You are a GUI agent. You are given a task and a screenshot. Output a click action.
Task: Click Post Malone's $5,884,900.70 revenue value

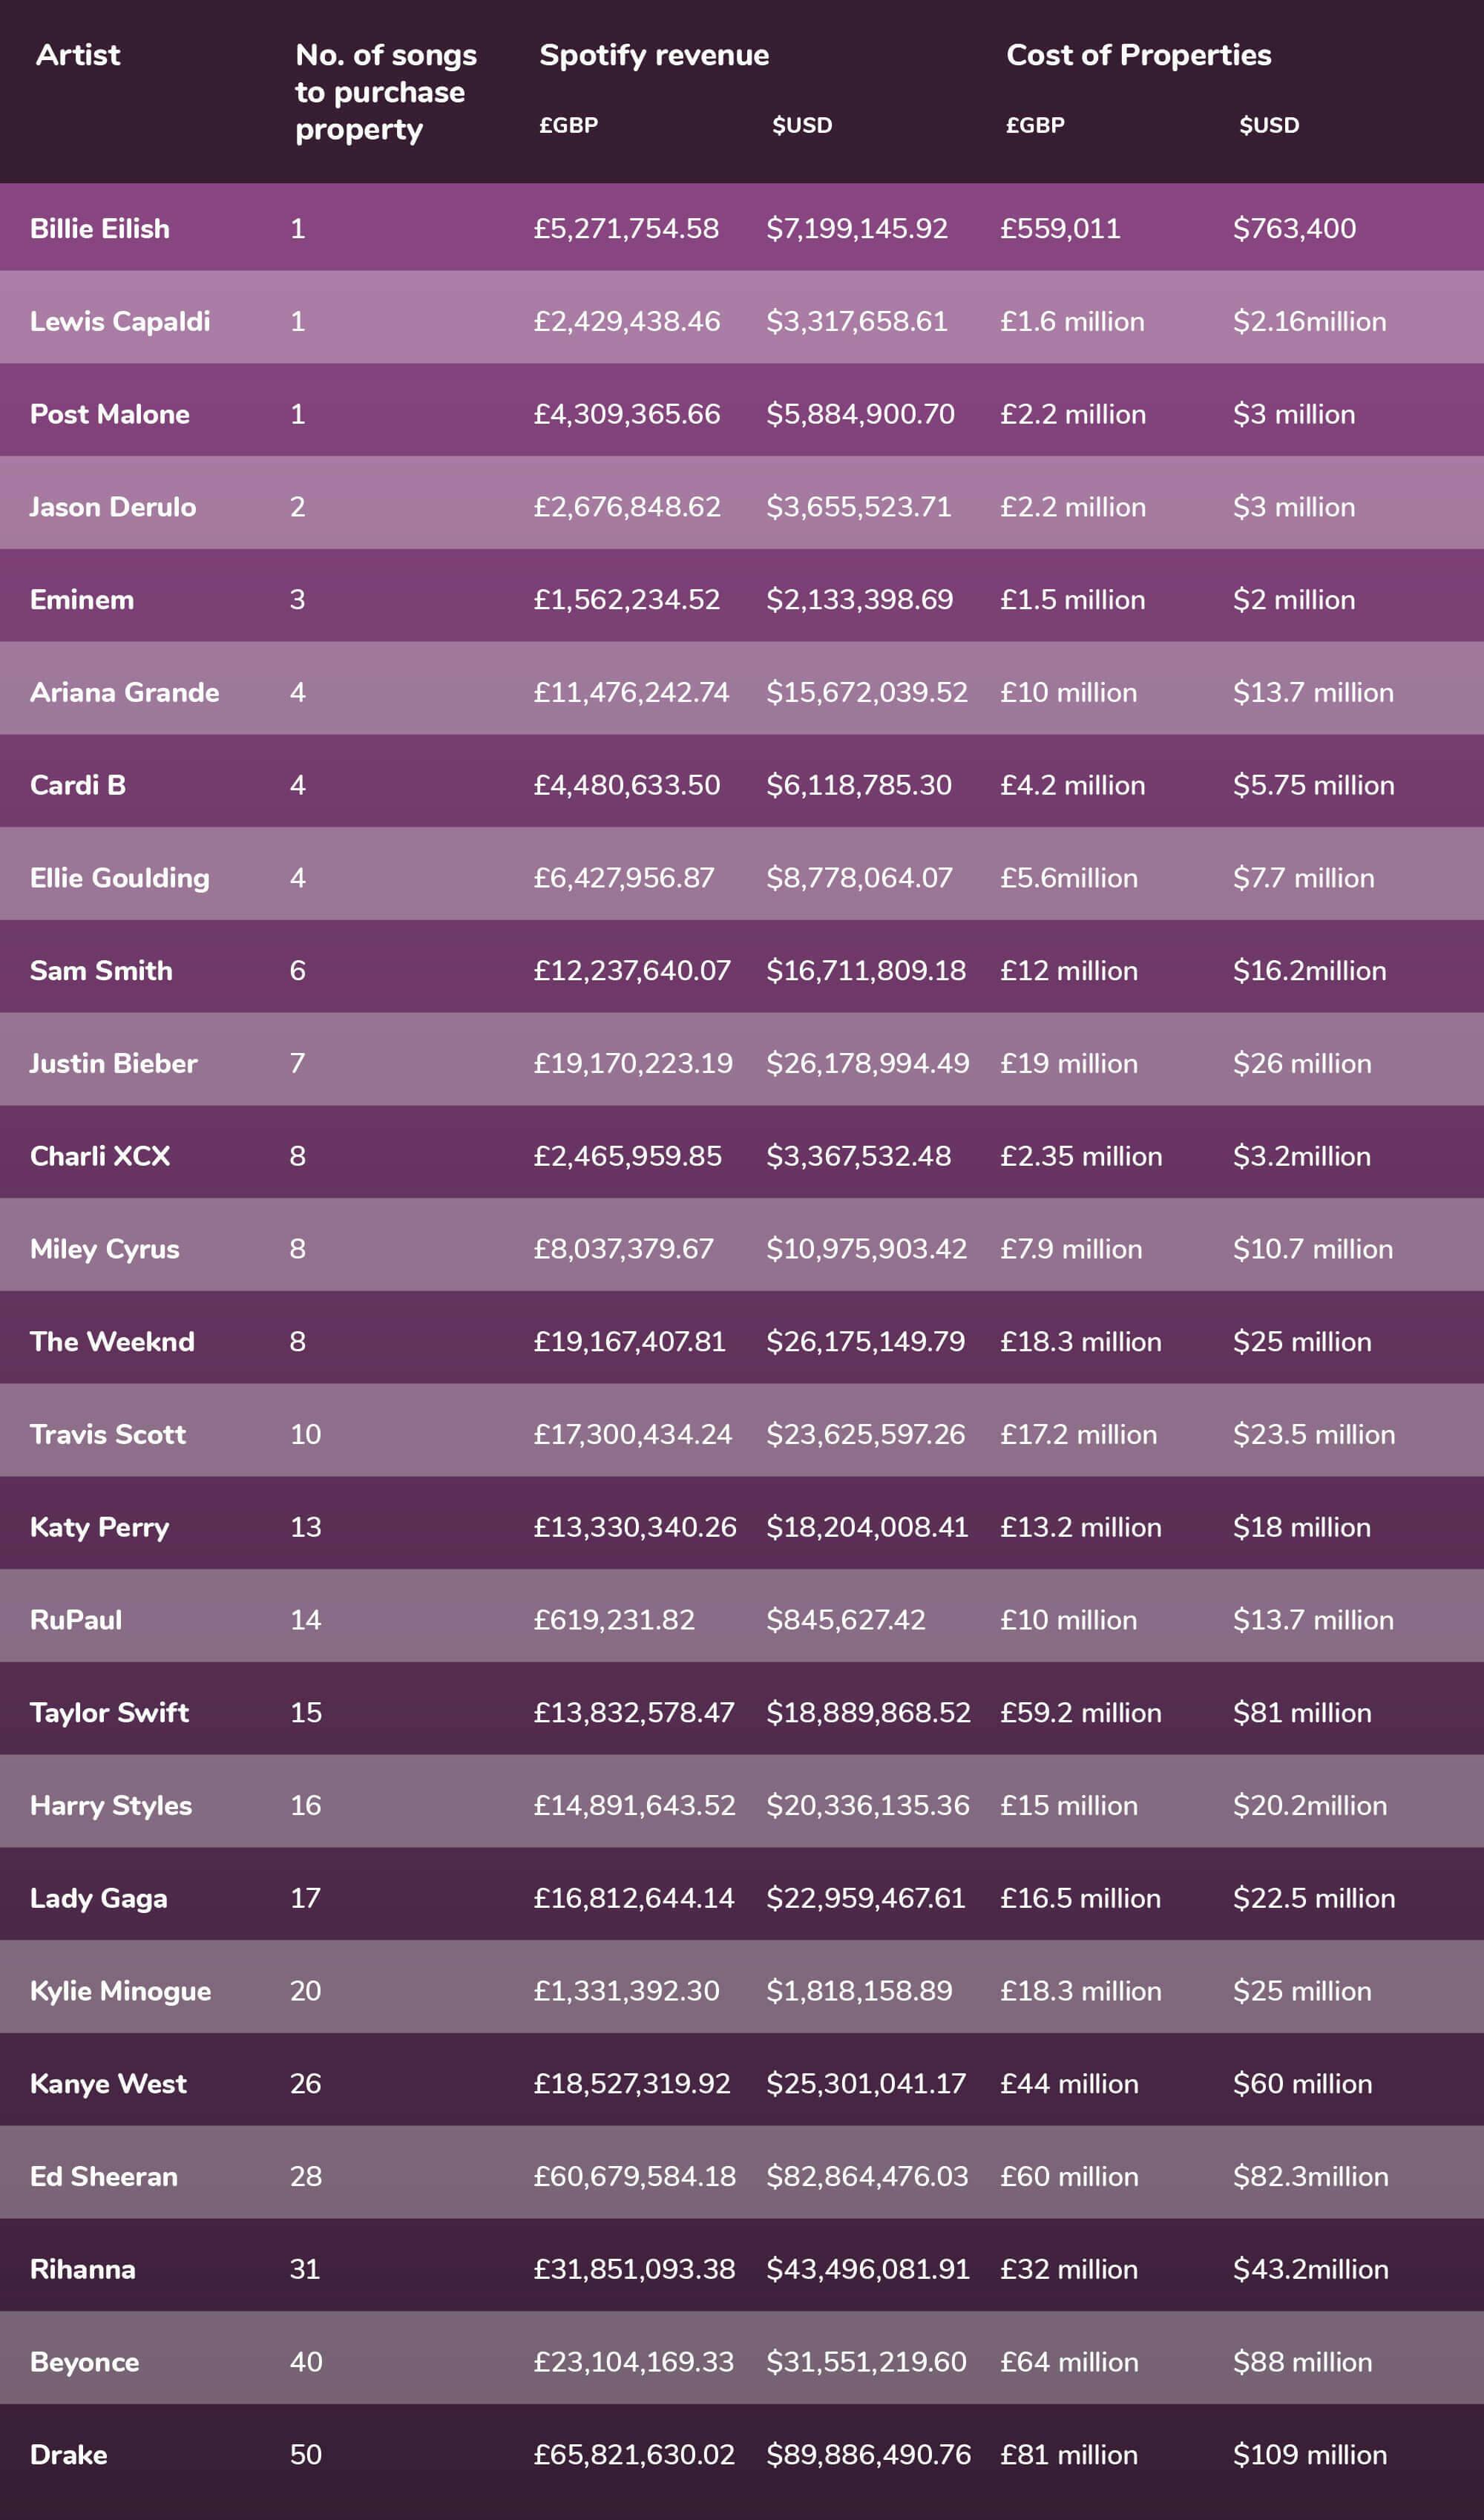[860, 415]
